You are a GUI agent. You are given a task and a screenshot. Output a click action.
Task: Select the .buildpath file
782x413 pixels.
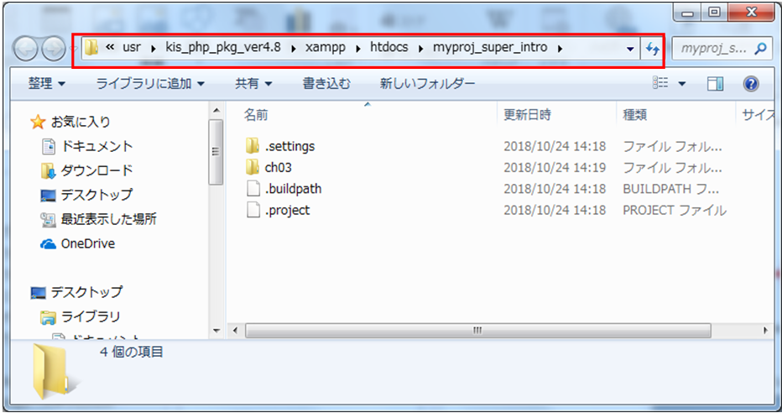point(293,189)
